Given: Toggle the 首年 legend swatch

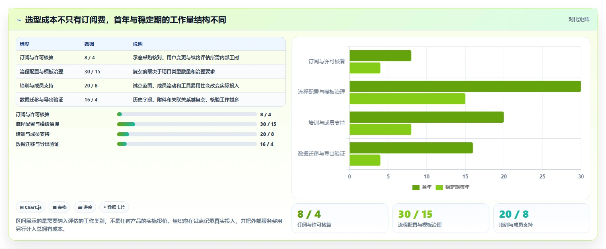Looking at the screenshot, I should (416, 187).
